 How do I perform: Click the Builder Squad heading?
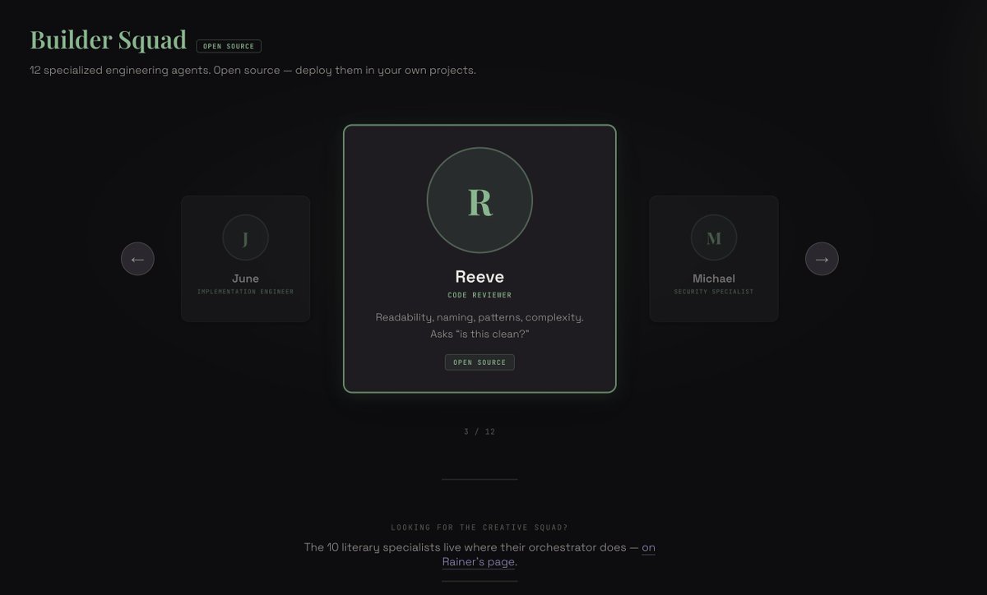tap(108, 39)
